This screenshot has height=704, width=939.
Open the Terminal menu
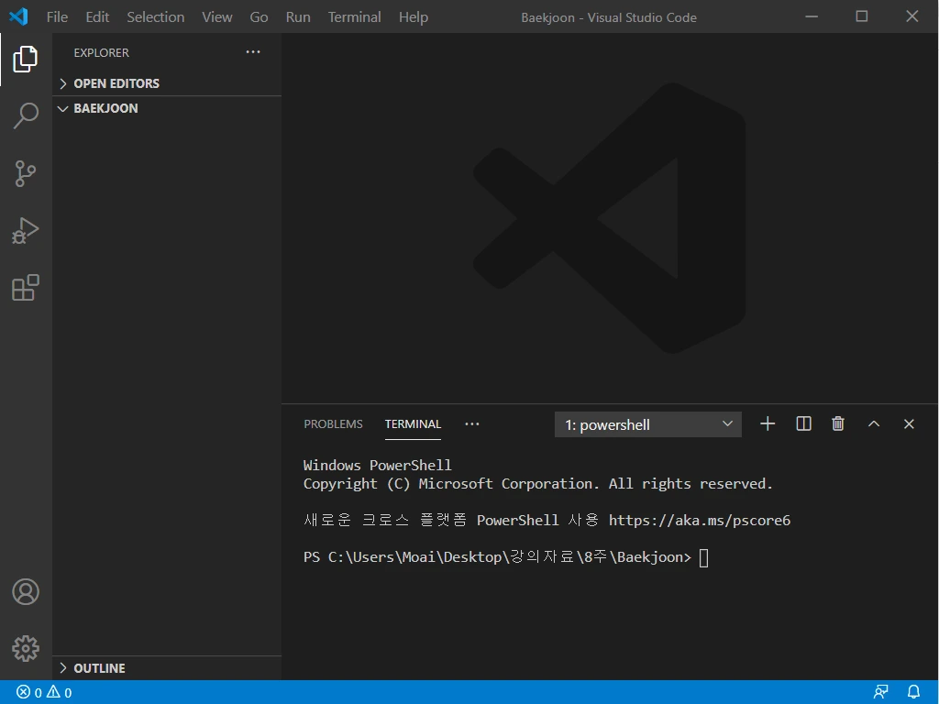tap(354, 16)
